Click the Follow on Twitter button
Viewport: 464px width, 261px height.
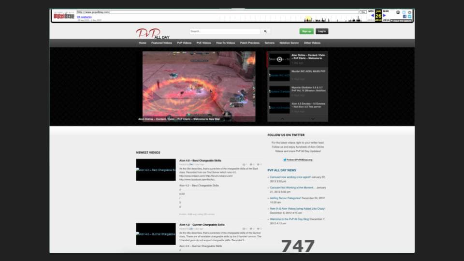298,160
